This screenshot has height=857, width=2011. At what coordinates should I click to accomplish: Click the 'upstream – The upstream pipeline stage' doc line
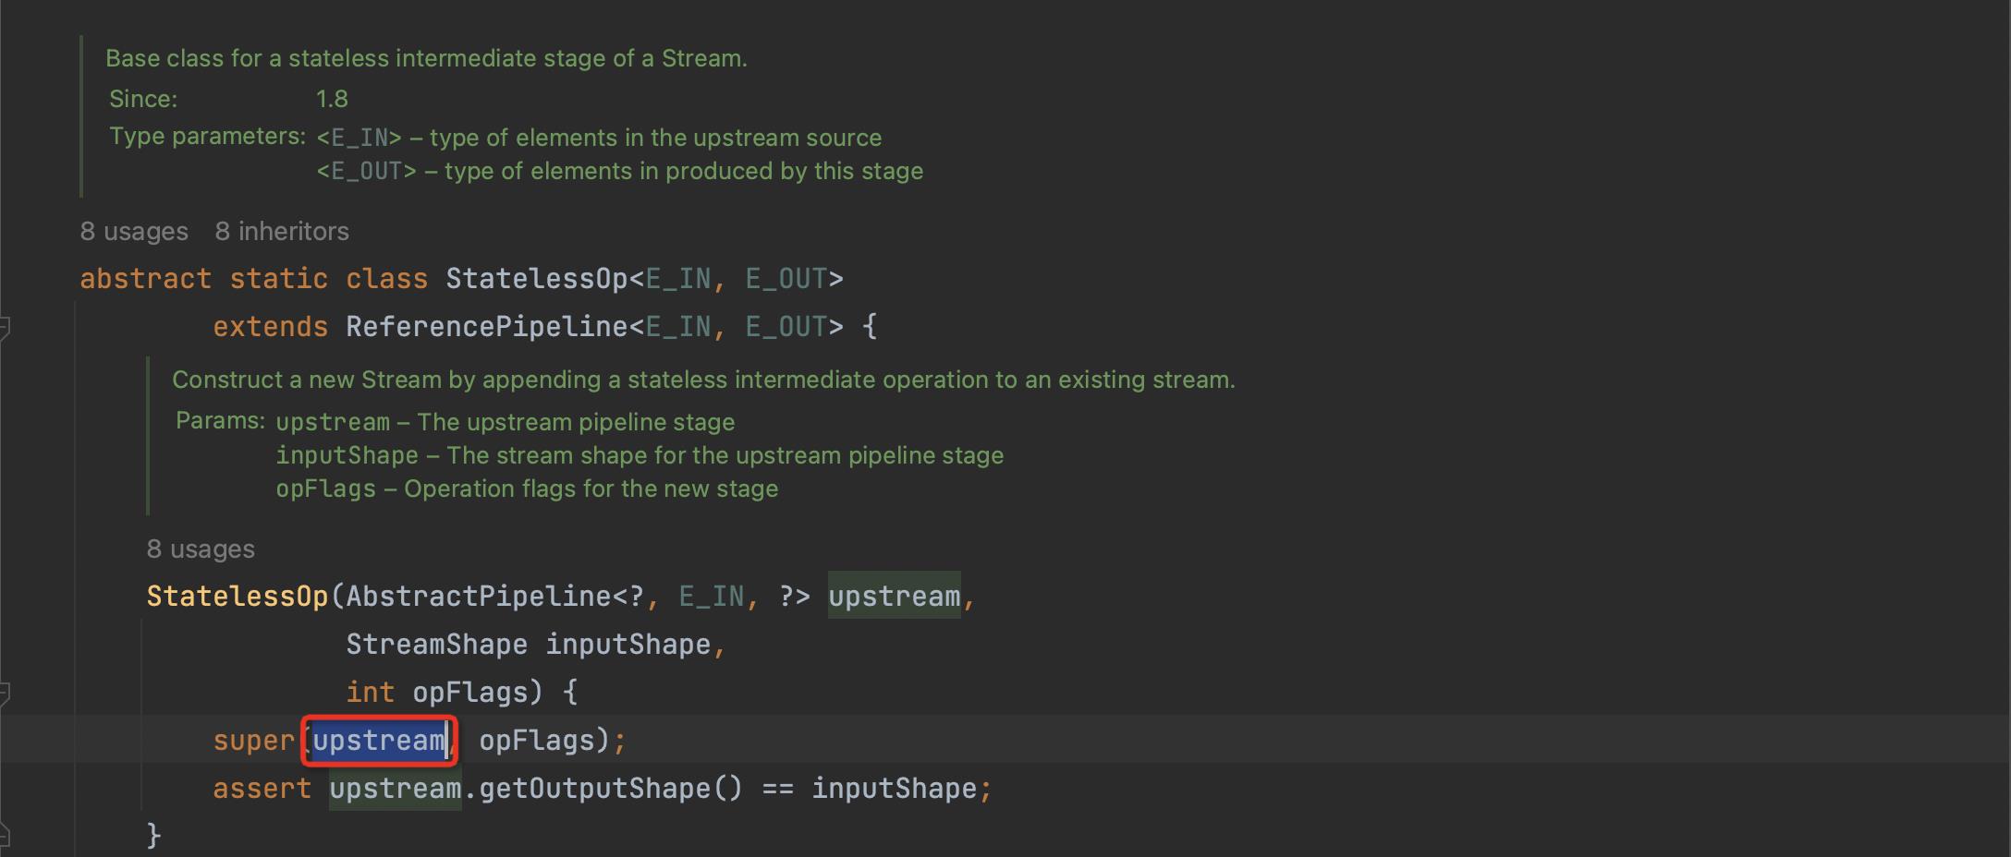click(x=506, y=422)
